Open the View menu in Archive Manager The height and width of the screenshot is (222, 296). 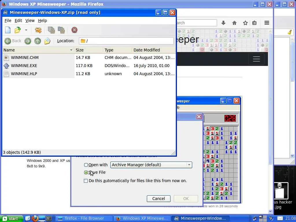pos(30,21)
